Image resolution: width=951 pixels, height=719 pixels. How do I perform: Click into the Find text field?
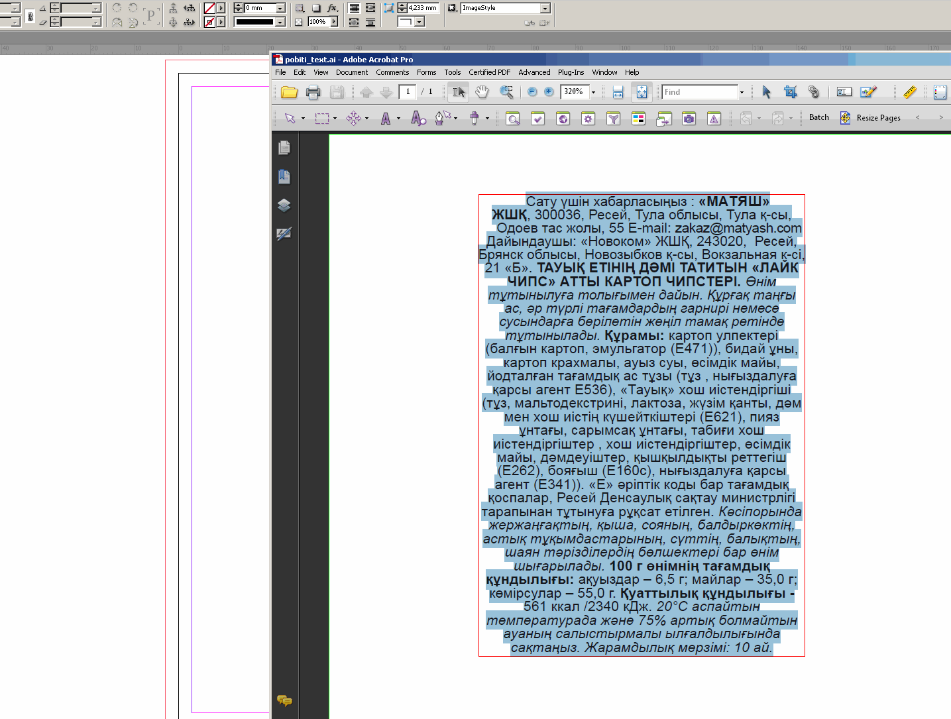[x=699, y=92]
